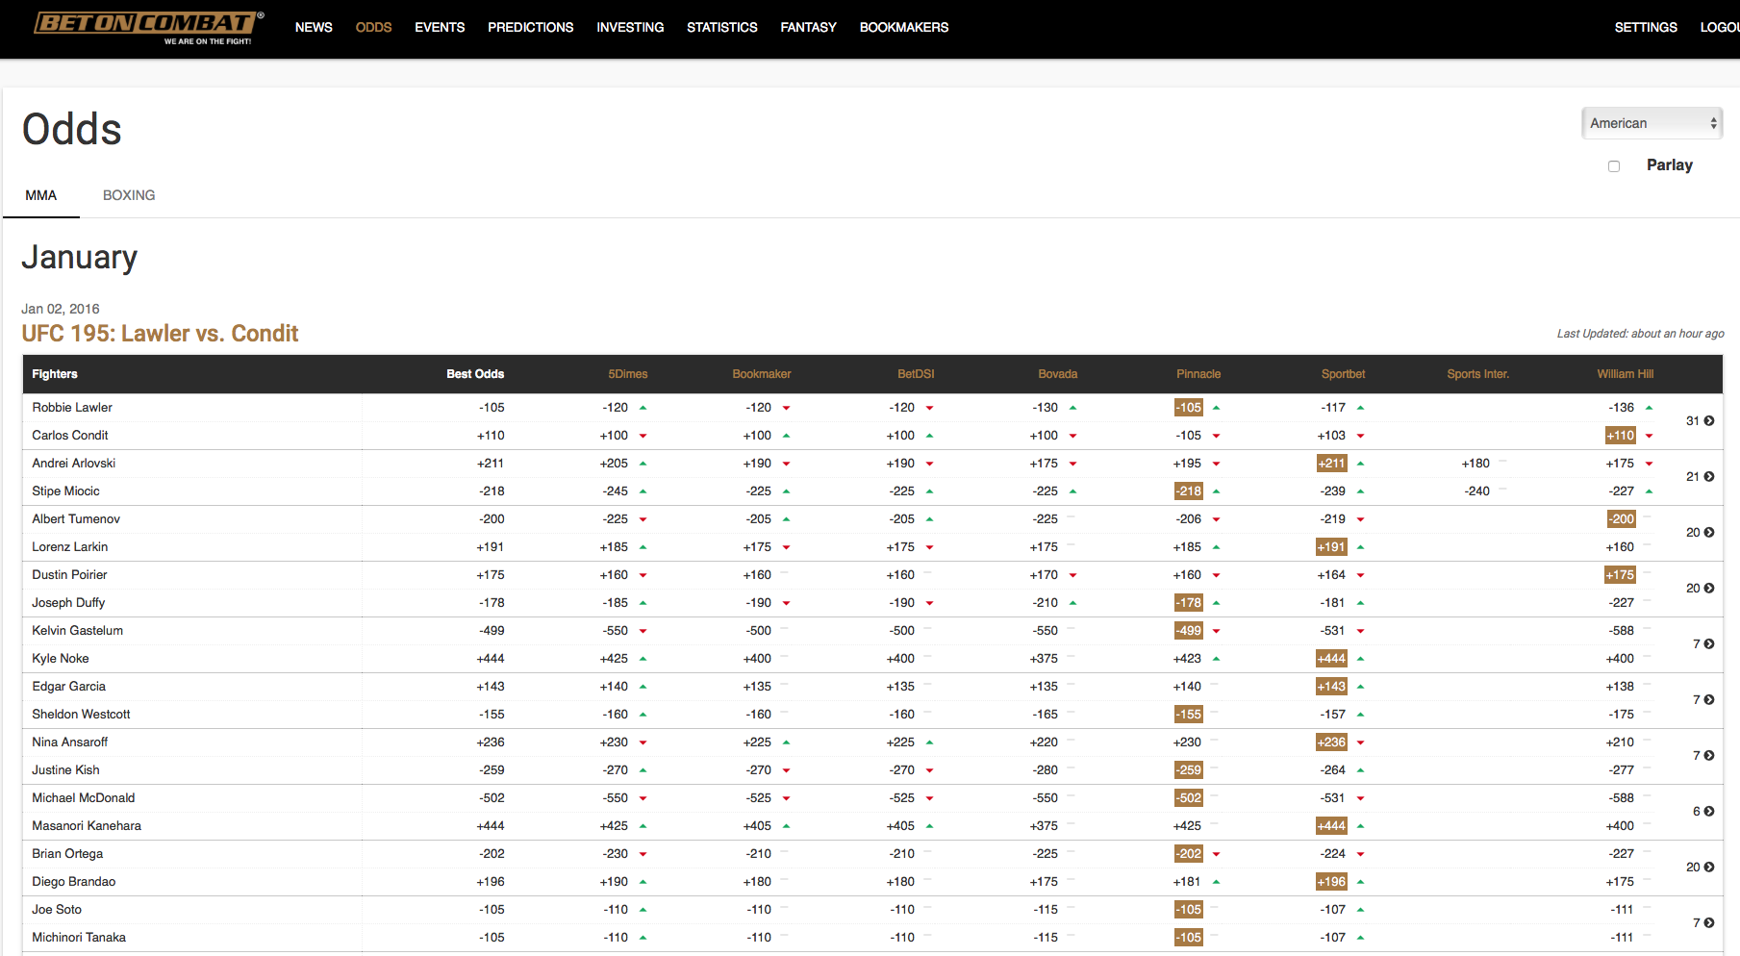This screenshot has height=956, width=1740.
Task: Expand props for Garcia vs Westcott (7)
Action: [1703, 700]
